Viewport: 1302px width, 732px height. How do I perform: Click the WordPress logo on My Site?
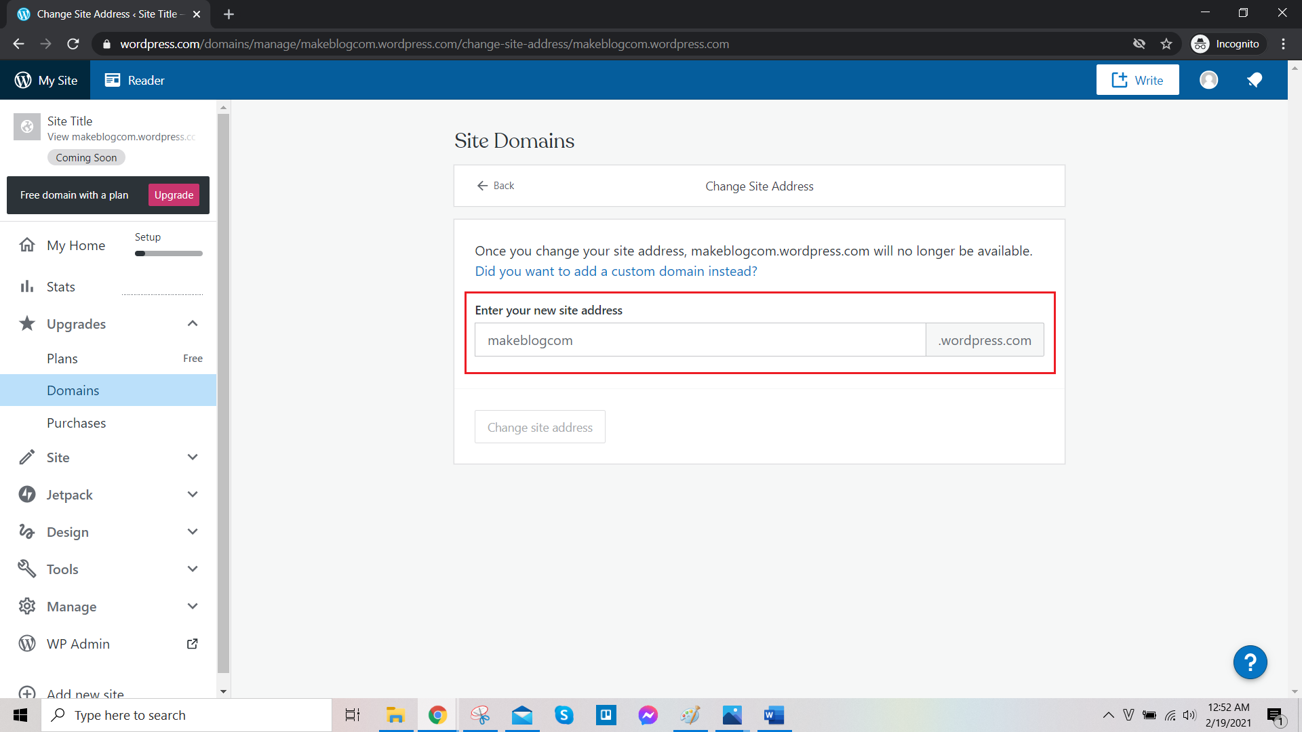coord(23,80)
